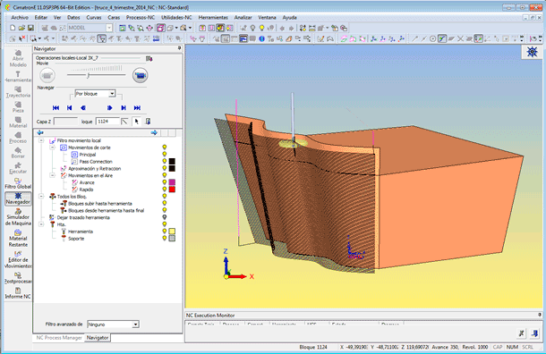Open the Por bloque navigation dropdown
Viewport: 546px width, 354px height.
coord(95,94)
